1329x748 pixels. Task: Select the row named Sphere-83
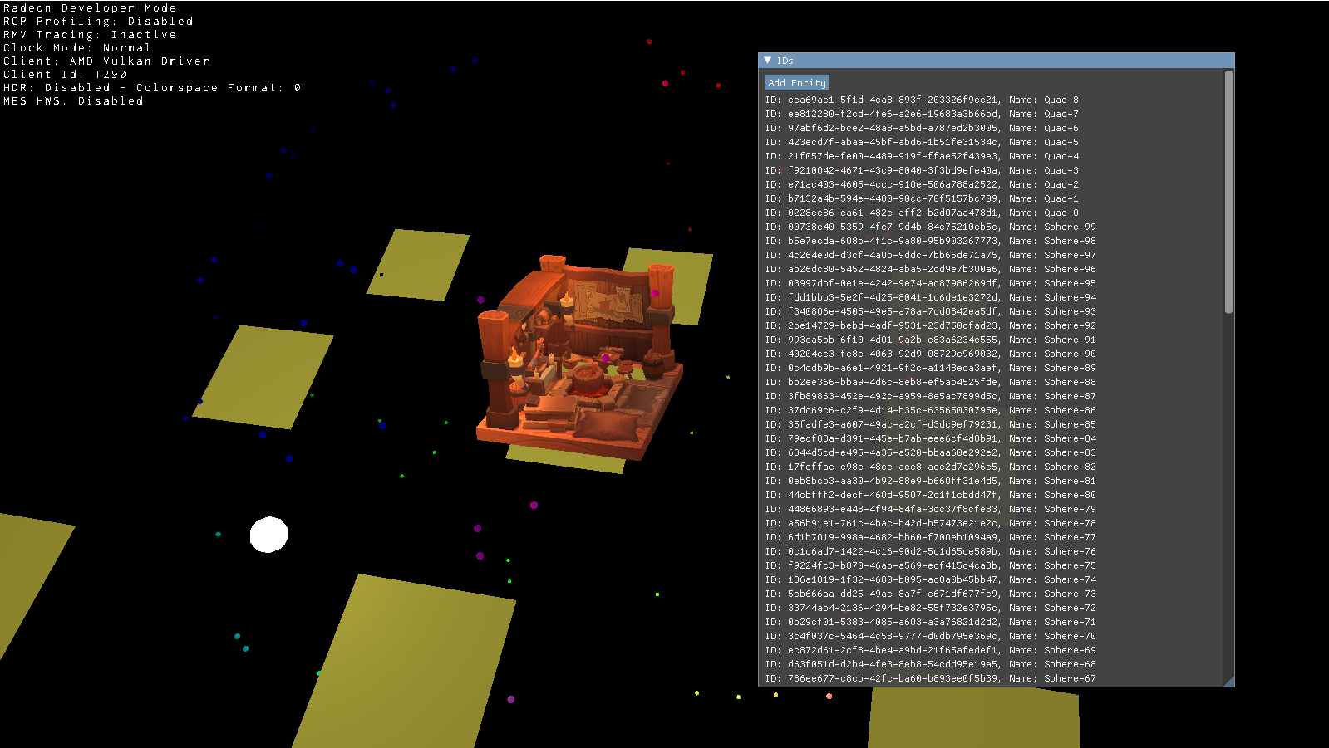pos(931,452)
